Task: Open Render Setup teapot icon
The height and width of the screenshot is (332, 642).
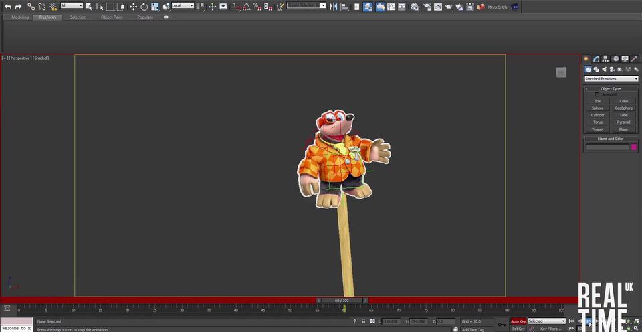Action: click(427, 7)
